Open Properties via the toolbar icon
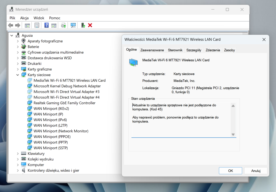The image size is (276, 192). pyautogui.click(x=37, y=25)
